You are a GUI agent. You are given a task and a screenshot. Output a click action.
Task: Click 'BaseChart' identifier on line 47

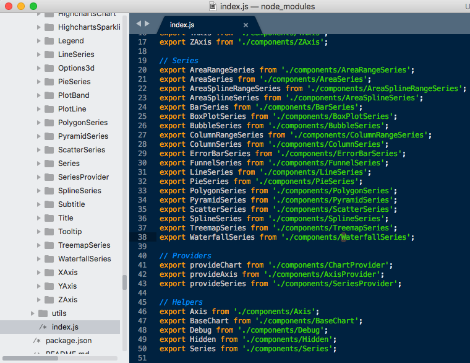[x=209, y=321]
